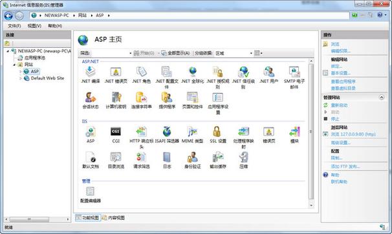Select 应用程序池 in the connections tree
Viewport: 392px width, 234px height.
click(35, 58)
